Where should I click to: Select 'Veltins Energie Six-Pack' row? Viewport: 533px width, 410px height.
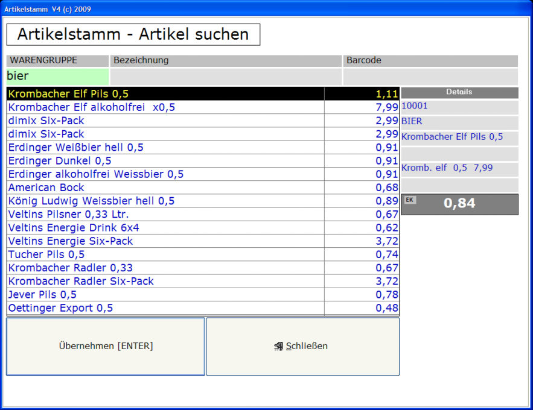(x=203, y=241)
